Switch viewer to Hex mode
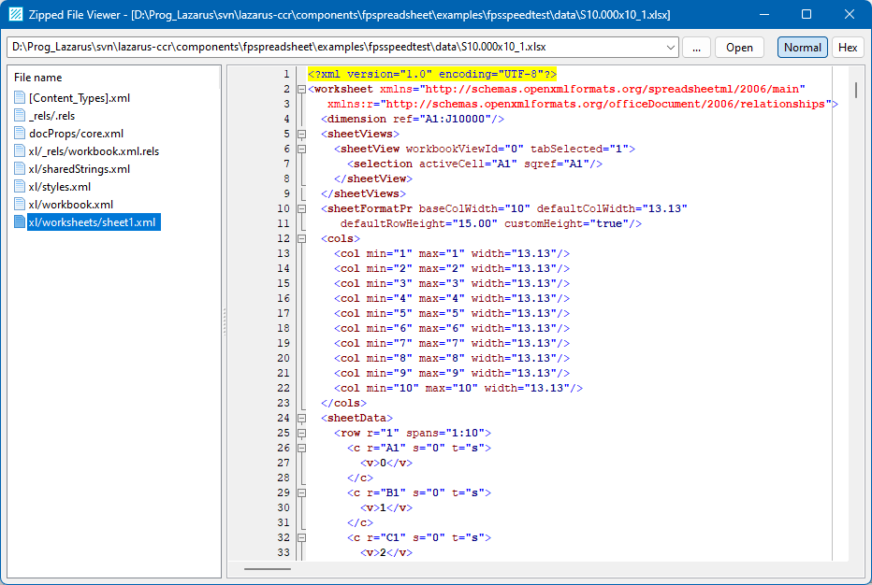This screenshot has height=585, width=872. 848,47
